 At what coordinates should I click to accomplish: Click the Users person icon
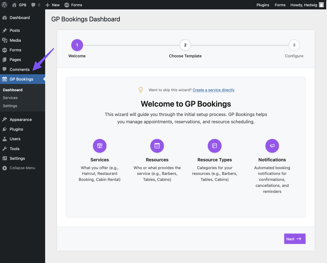pyautogui.click(x=5, y=139)
